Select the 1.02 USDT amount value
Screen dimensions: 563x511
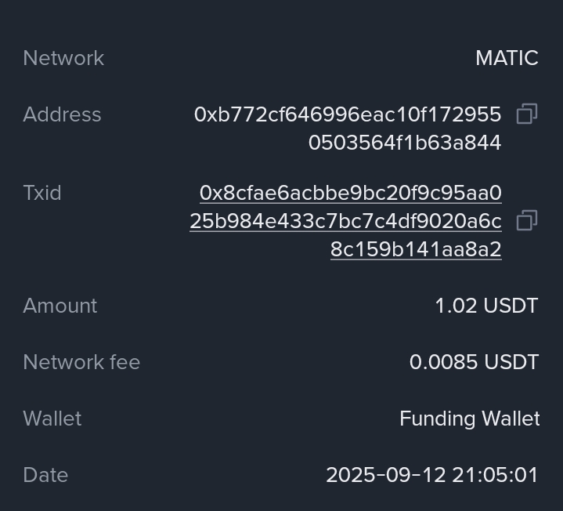pyautogui.click(x=486, y=306)
